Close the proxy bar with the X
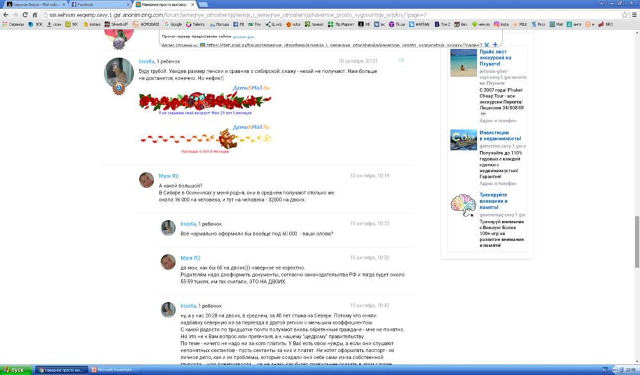The height and width of the screenshot is (375, 640). coord(486,45)
